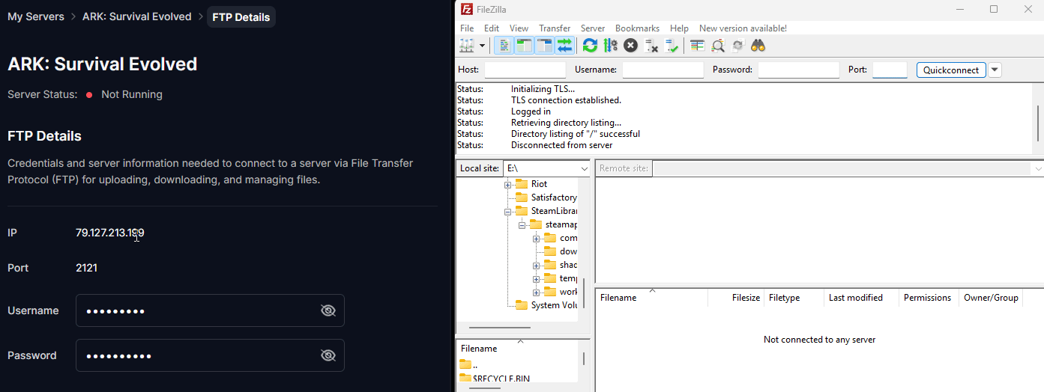Reveal the FTP password with eye icon

(328, 355)
